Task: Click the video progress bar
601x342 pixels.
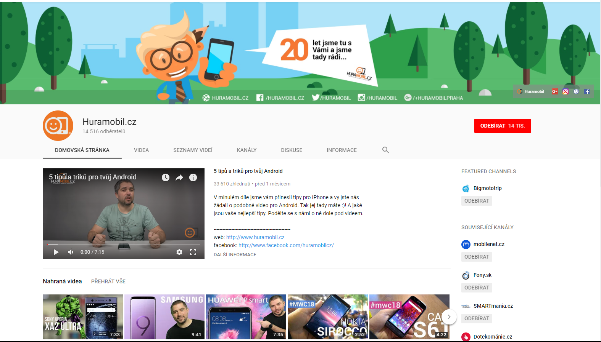Action: tap(124, 245)
